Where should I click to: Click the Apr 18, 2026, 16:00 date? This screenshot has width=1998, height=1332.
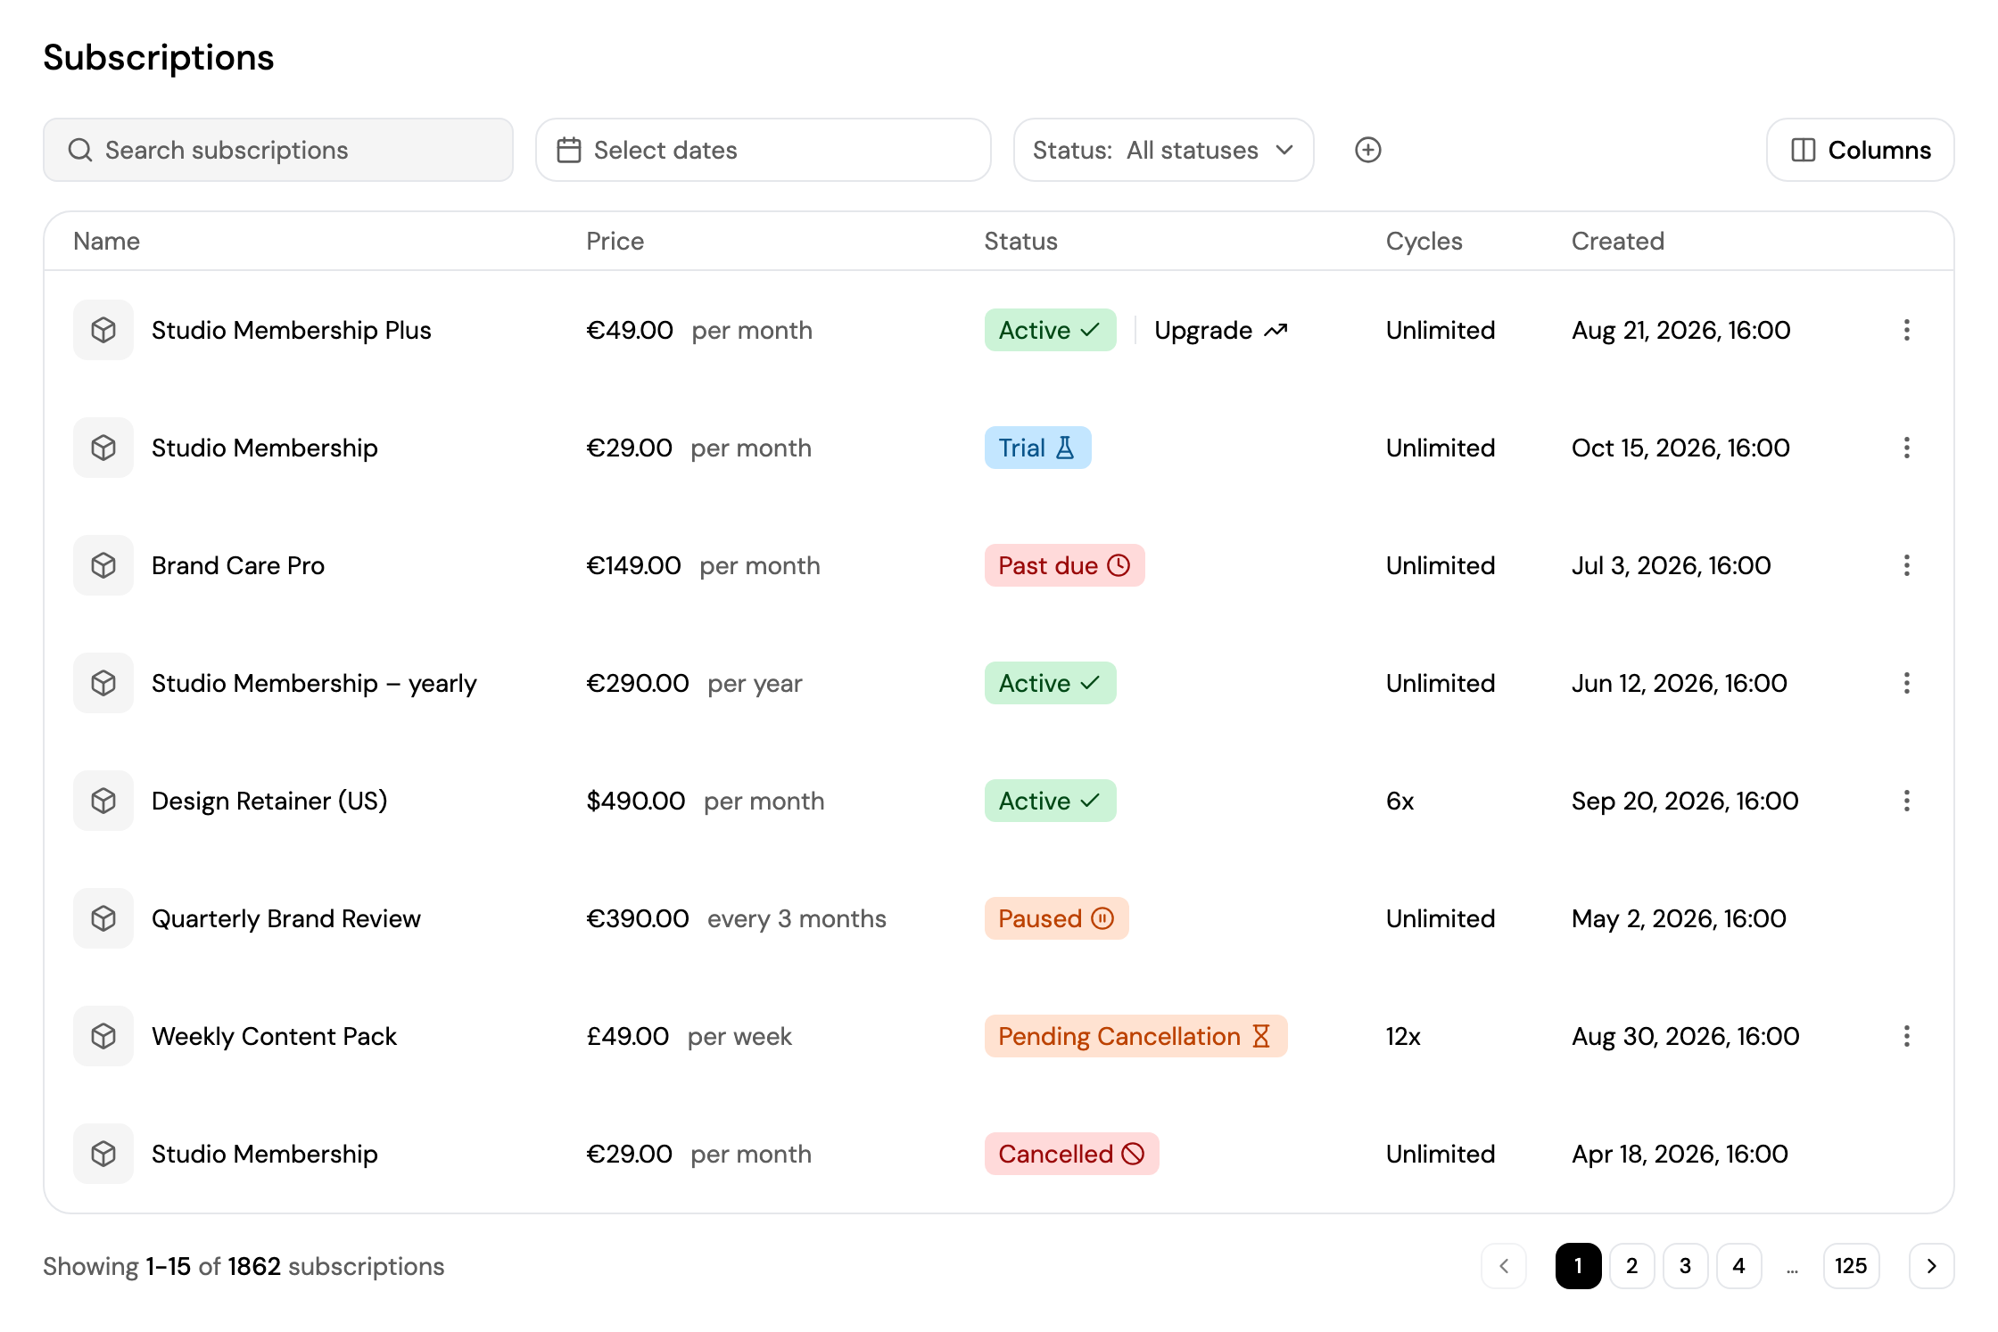pos(1680,1154)
